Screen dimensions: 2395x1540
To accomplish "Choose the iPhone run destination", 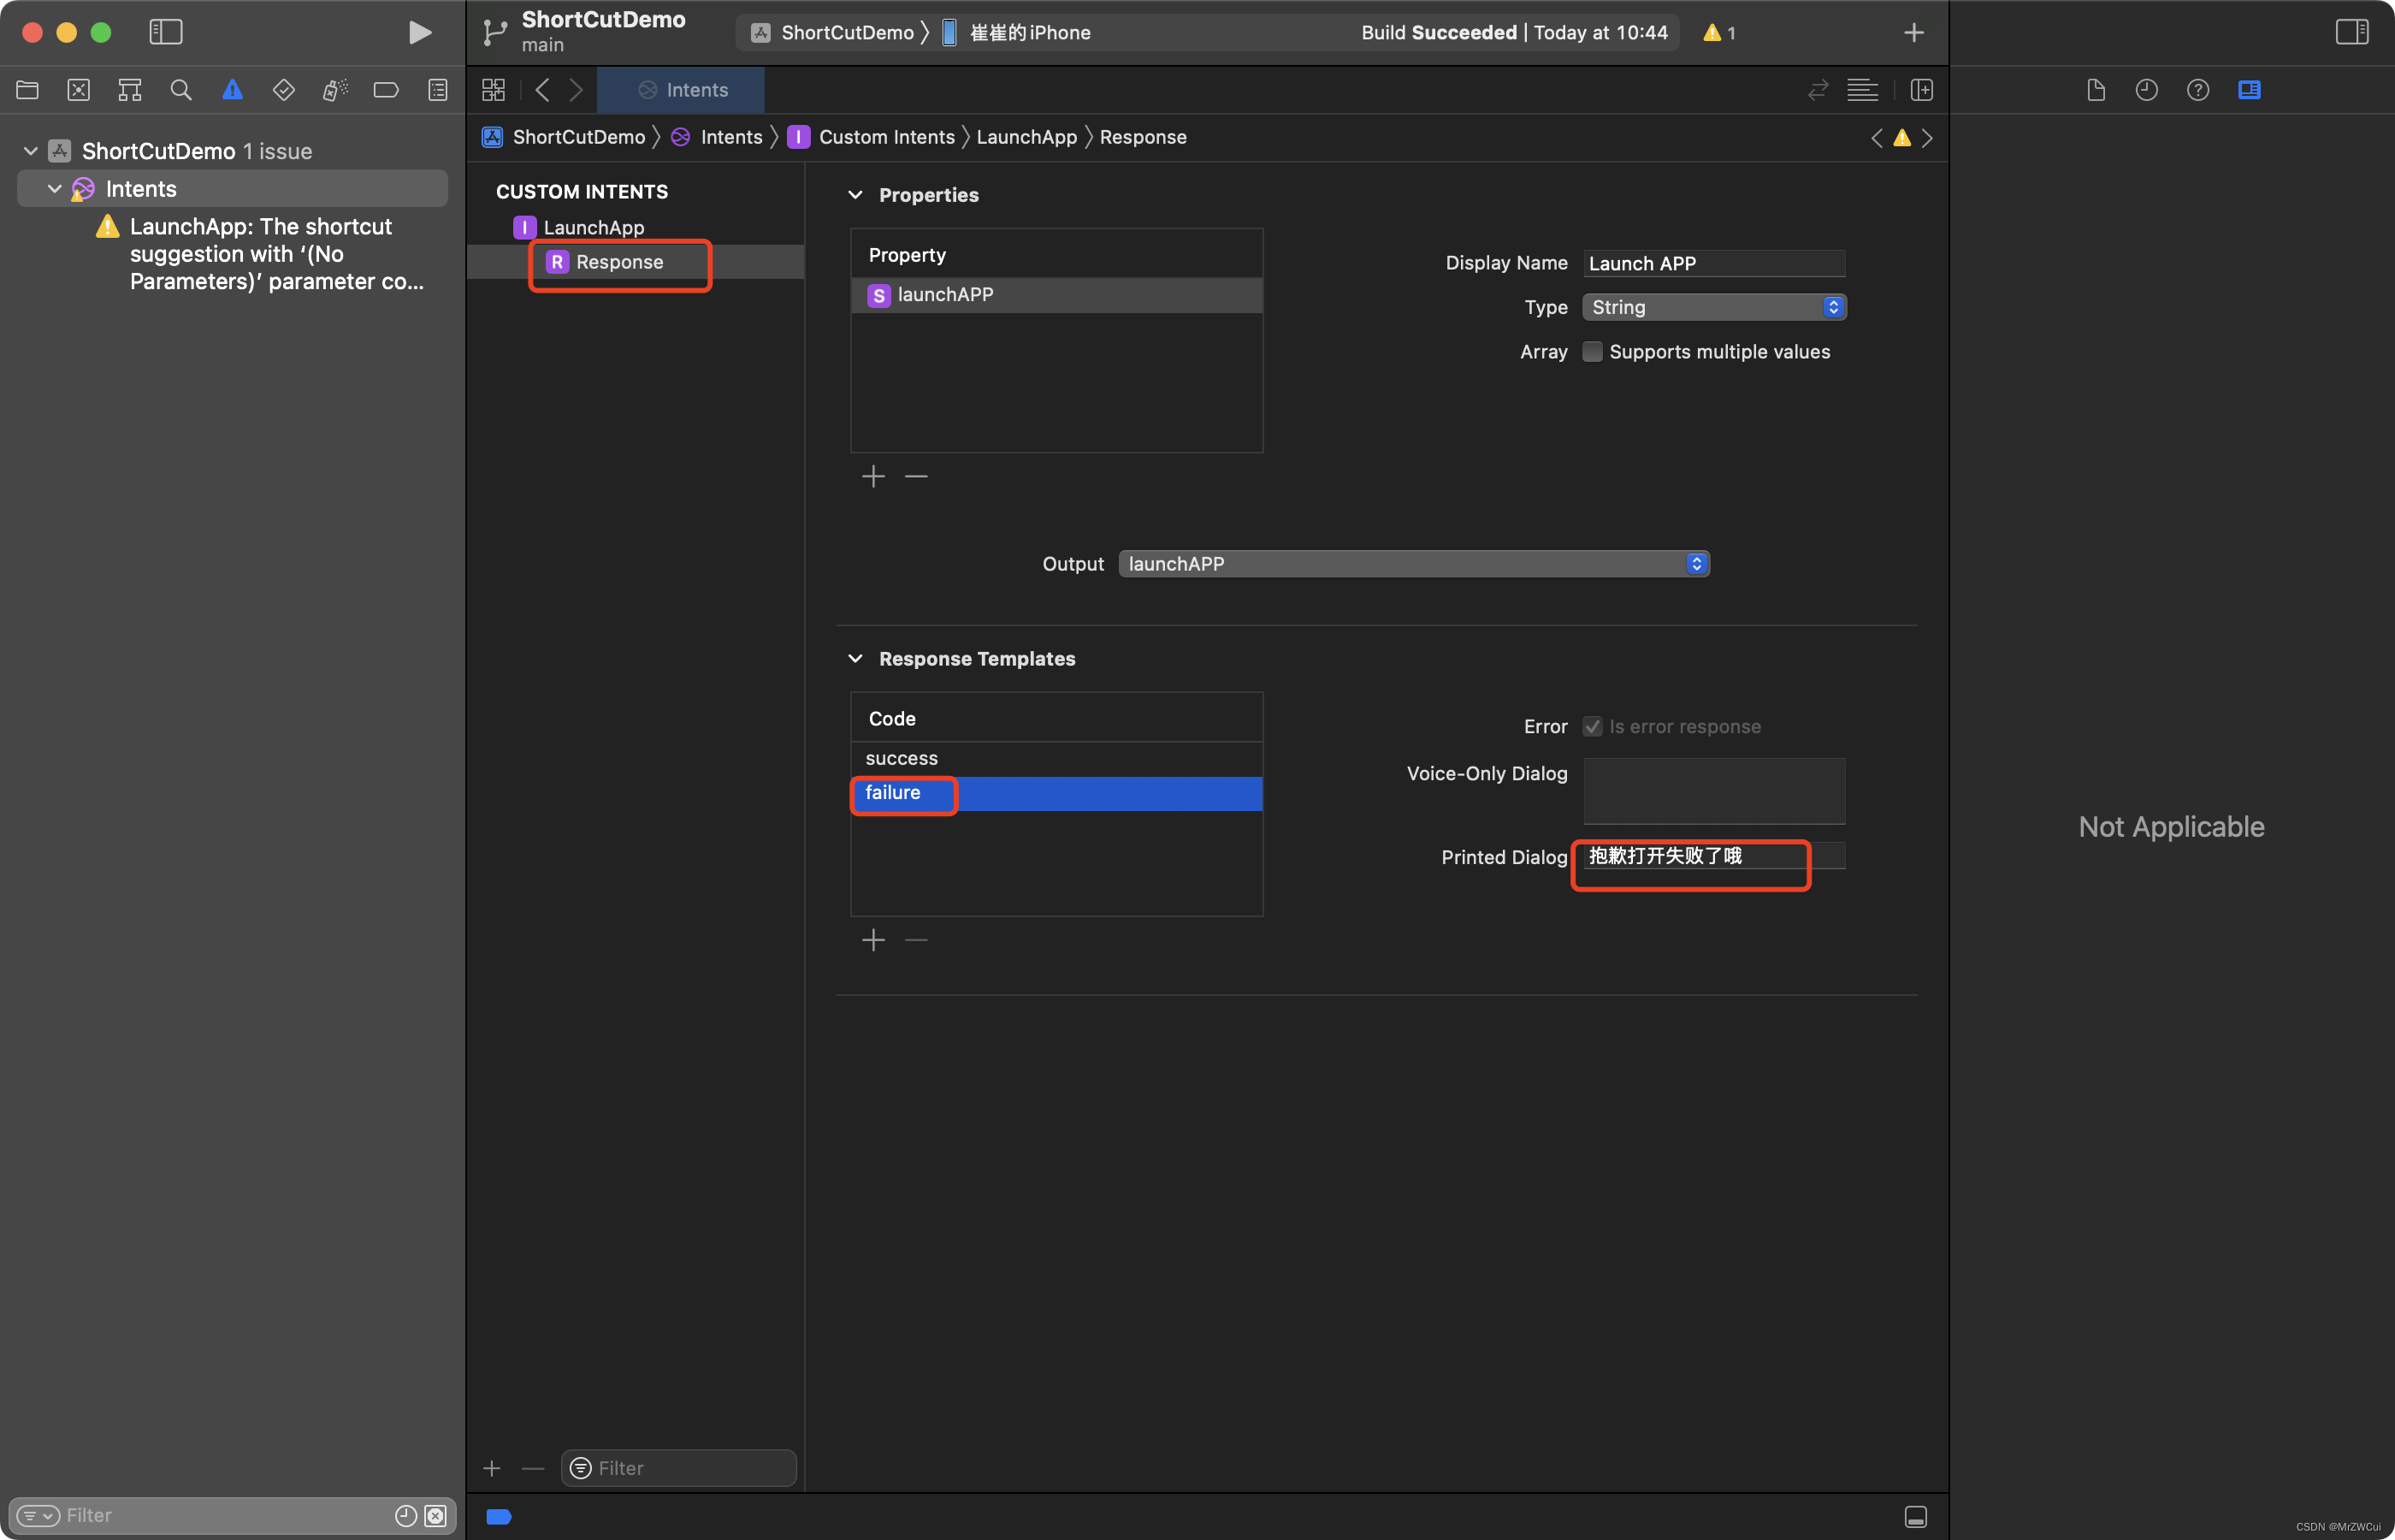I will [1018, 33].
